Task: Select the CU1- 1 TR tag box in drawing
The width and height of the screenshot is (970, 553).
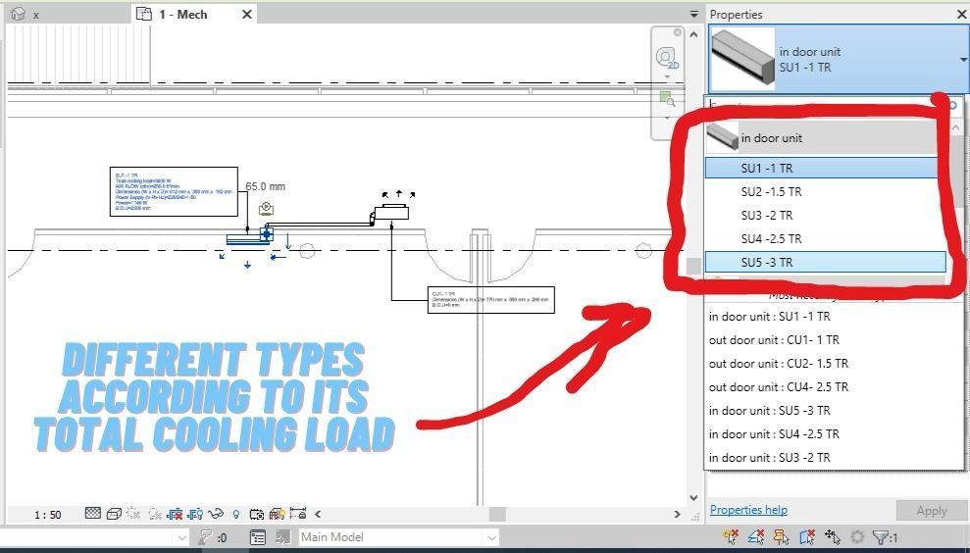Action: point(491,299)
